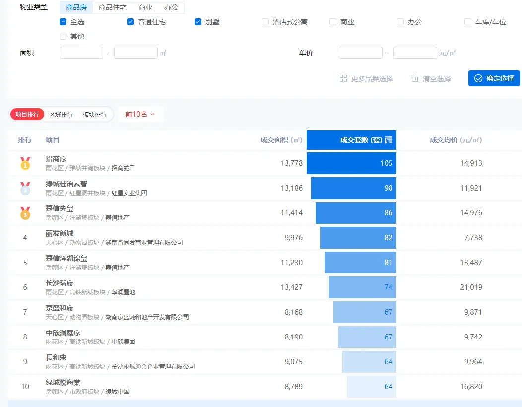The image size is (522, 407).
Task: Open the 招商序 project
Action: tap(56, 159)
